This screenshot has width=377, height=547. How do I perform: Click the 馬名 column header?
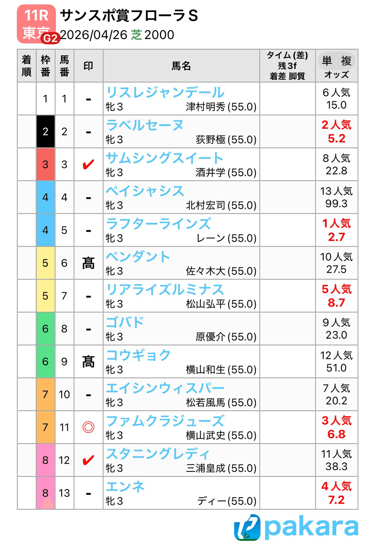181,66
